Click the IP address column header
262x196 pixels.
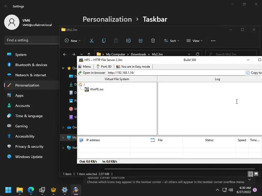click(104, 140)
